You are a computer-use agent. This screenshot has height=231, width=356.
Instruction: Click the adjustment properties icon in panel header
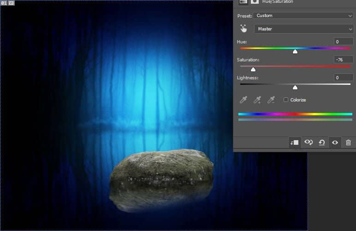click(243, 2)
